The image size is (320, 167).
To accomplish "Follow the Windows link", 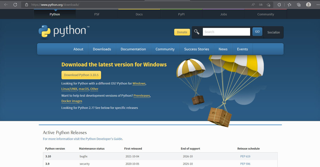I will tap(139, 84).
